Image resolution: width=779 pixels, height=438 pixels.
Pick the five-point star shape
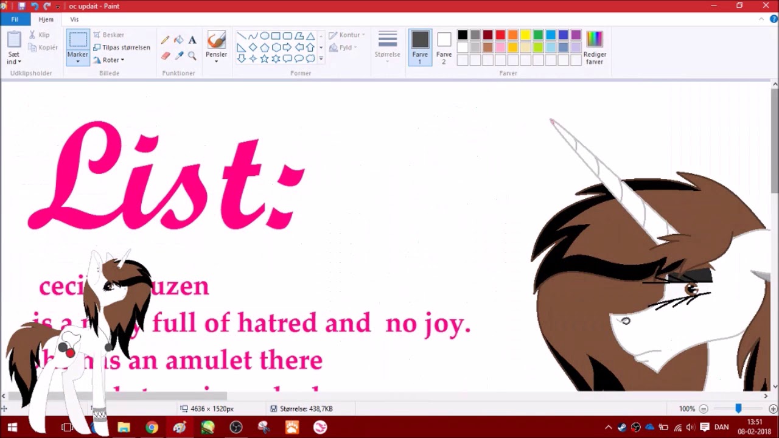coord(264,58)
